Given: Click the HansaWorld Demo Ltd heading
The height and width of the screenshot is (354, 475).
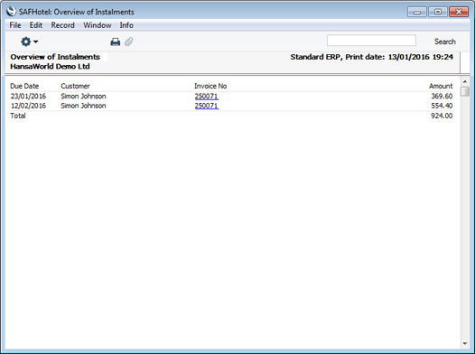Looking at the screenshot, I should (x=50, y=66).
